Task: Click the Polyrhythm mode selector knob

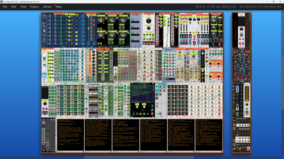Action: 44,19
